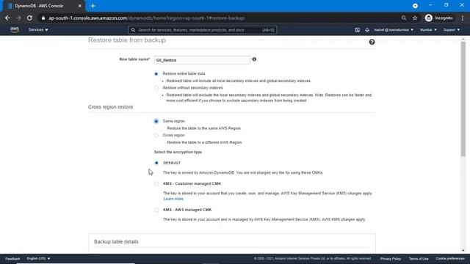Click the bookmark star icon
The image size is (470, 264).
pyautogui.click(x=415, y=18)
